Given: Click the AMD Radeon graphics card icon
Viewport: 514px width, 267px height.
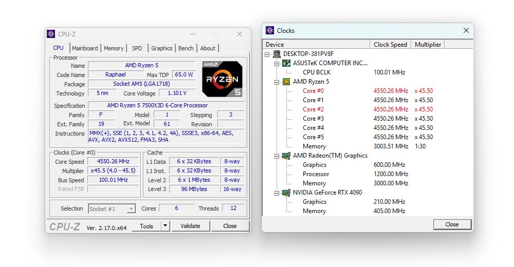Looking at the screenshot, I should pyautogui.click(x=286, y=156).
